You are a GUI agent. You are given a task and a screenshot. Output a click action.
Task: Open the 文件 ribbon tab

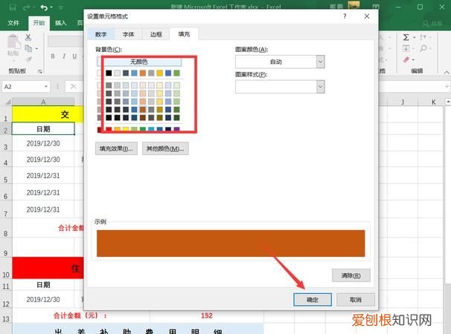13,23
